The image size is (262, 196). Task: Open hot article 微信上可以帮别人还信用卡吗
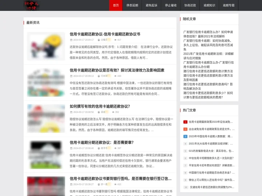tap(212, 180)
